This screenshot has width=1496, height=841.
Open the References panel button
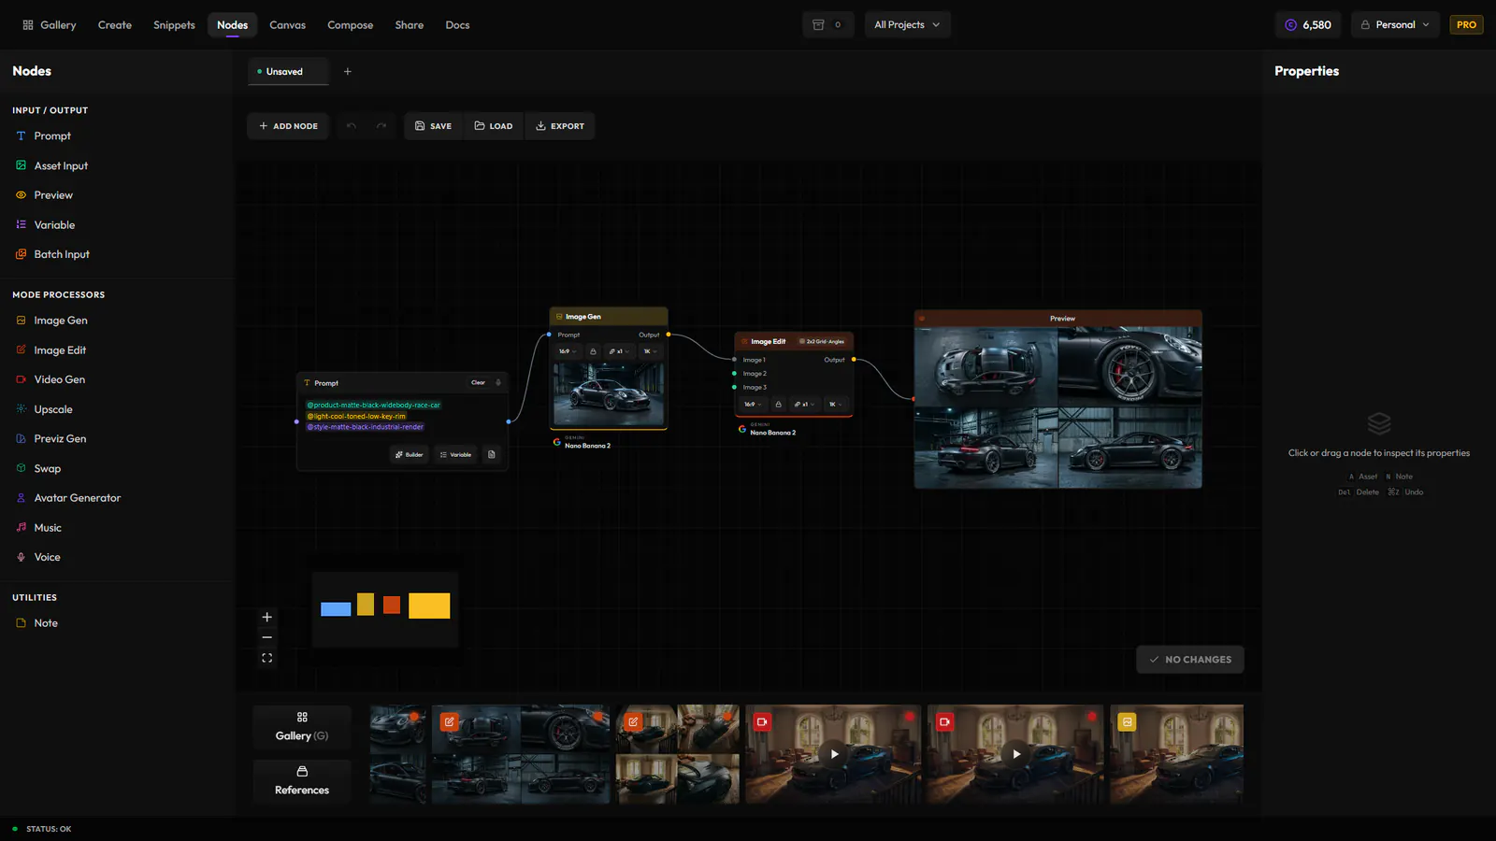pos(302,782)
